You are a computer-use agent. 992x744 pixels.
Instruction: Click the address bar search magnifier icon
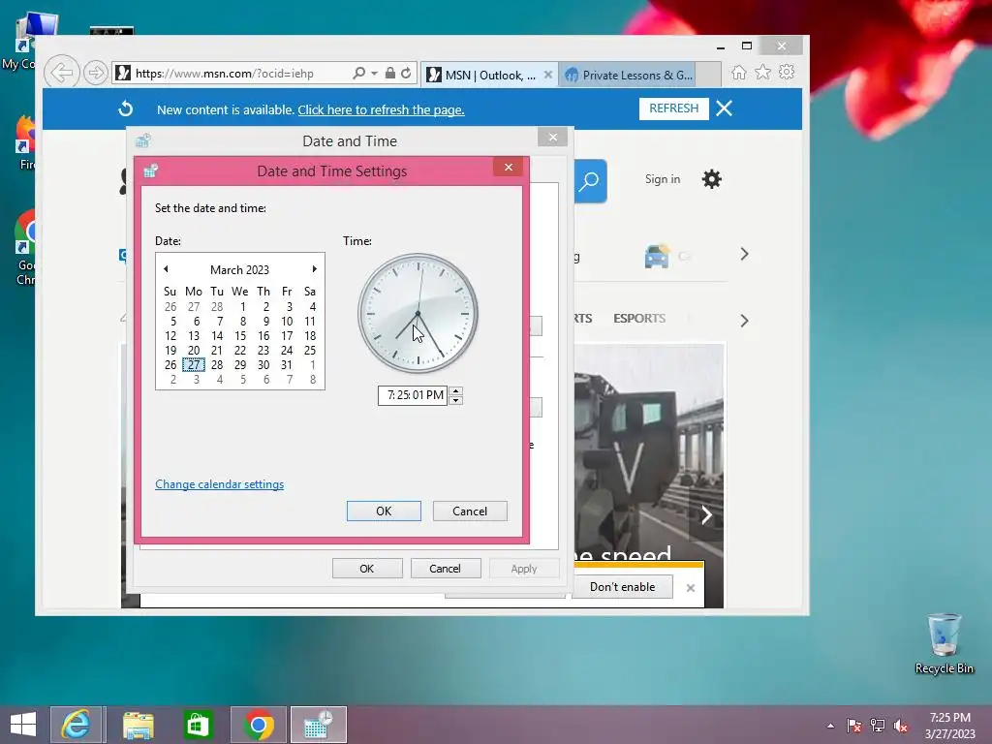point(358,74)
